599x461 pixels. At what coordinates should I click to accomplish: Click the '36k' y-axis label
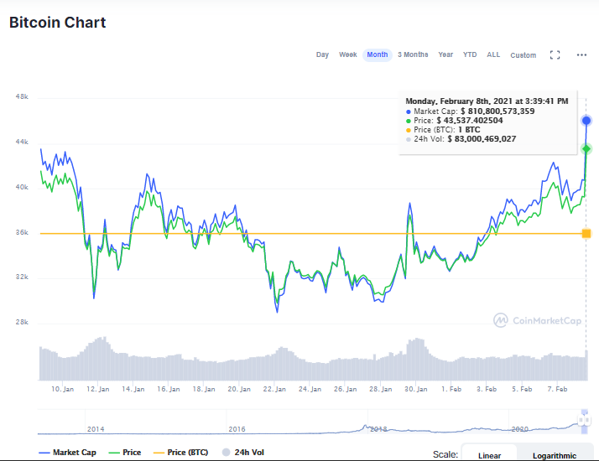coord(22,232)
